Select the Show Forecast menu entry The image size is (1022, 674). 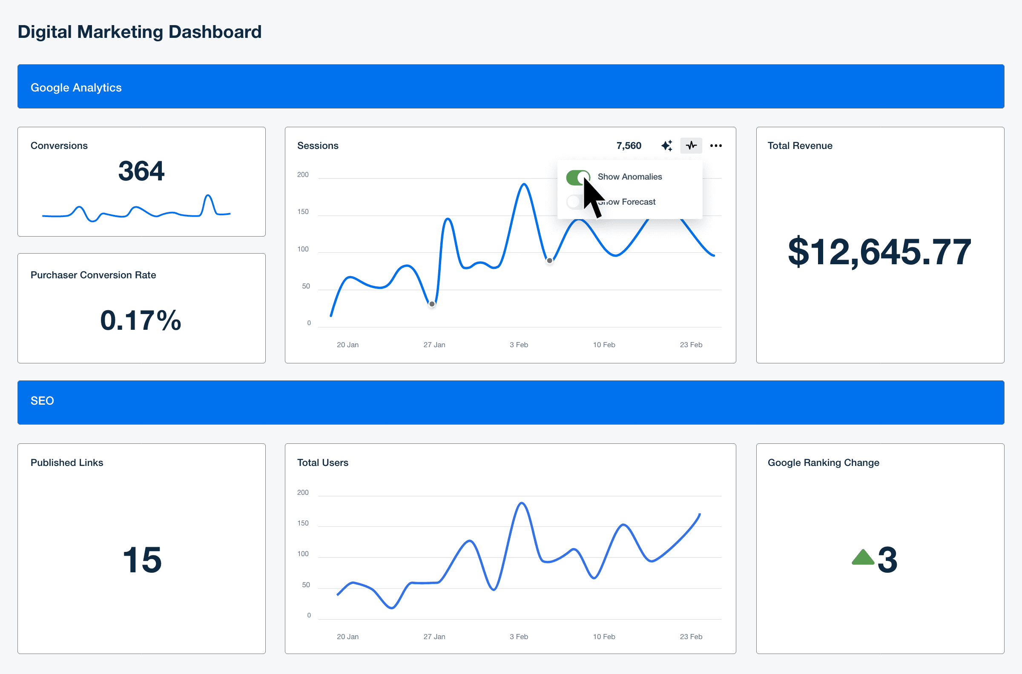[627, 202]
